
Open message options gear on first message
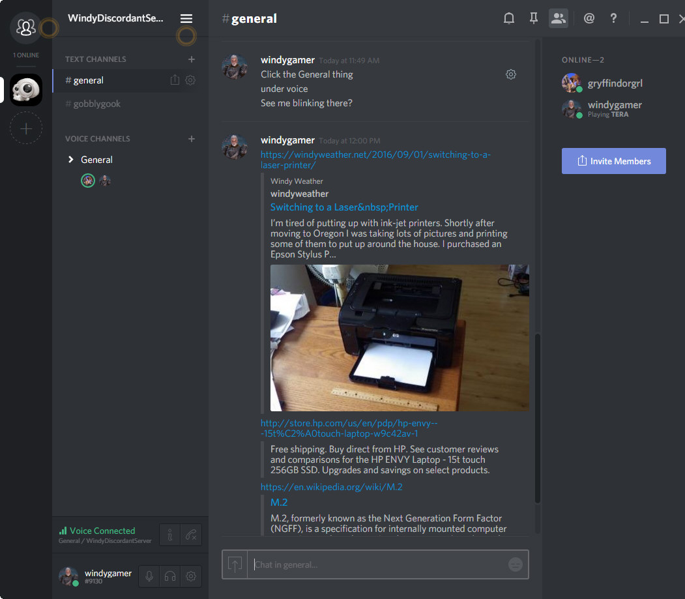(511, 74)
